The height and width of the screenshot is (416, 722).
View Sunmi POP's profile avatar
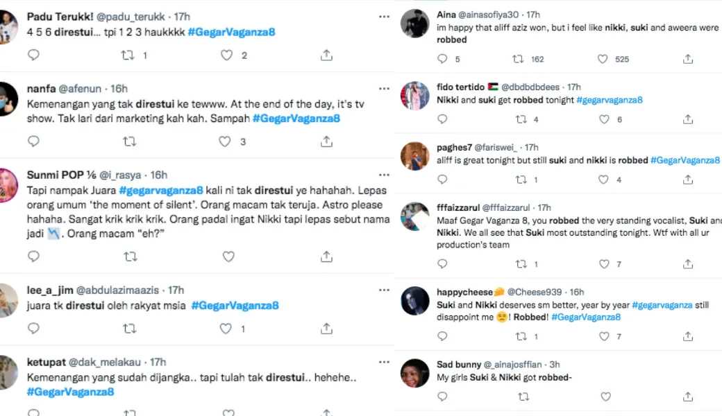(x=7, y=185)
